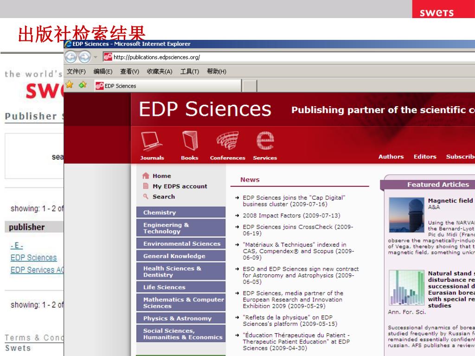Click the browser Forward arrow button
The height and width of the screenshot is (356, 475).
point(84,57)
